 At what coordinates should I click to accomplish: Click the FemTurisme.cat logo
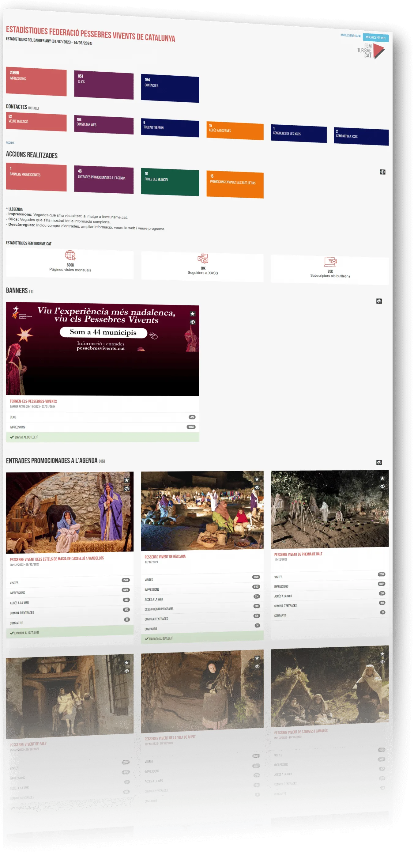point(371,51)
